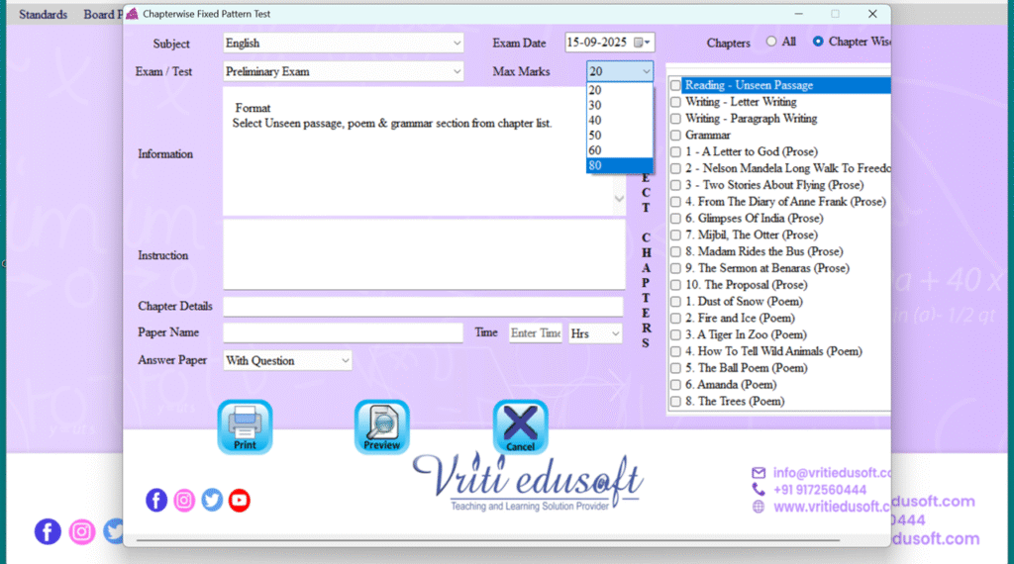Expand the Subject dropdown showing English
This screenshot has height=564, width=1014.
(x=456, y=44)
